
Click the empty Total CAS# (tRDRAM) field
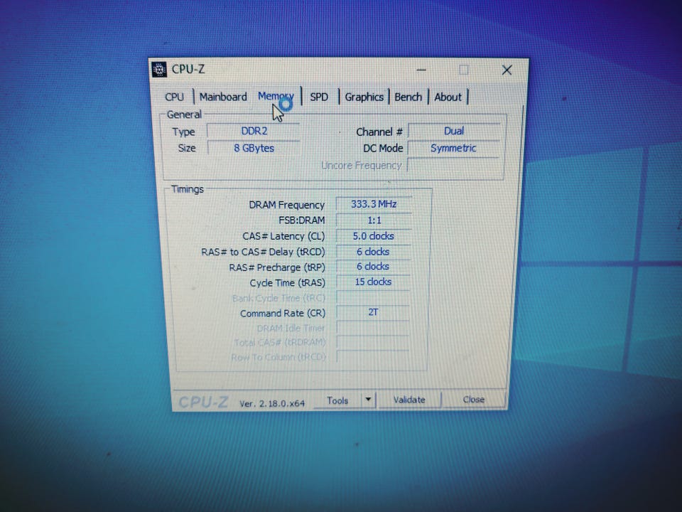pyautogui.click(x=373, y=342)
